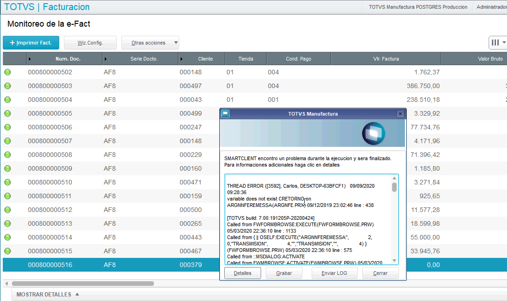Click the Grabar button in error dialog
The image size is (507, 301).
pyautogui.click(x=284, y=273)
